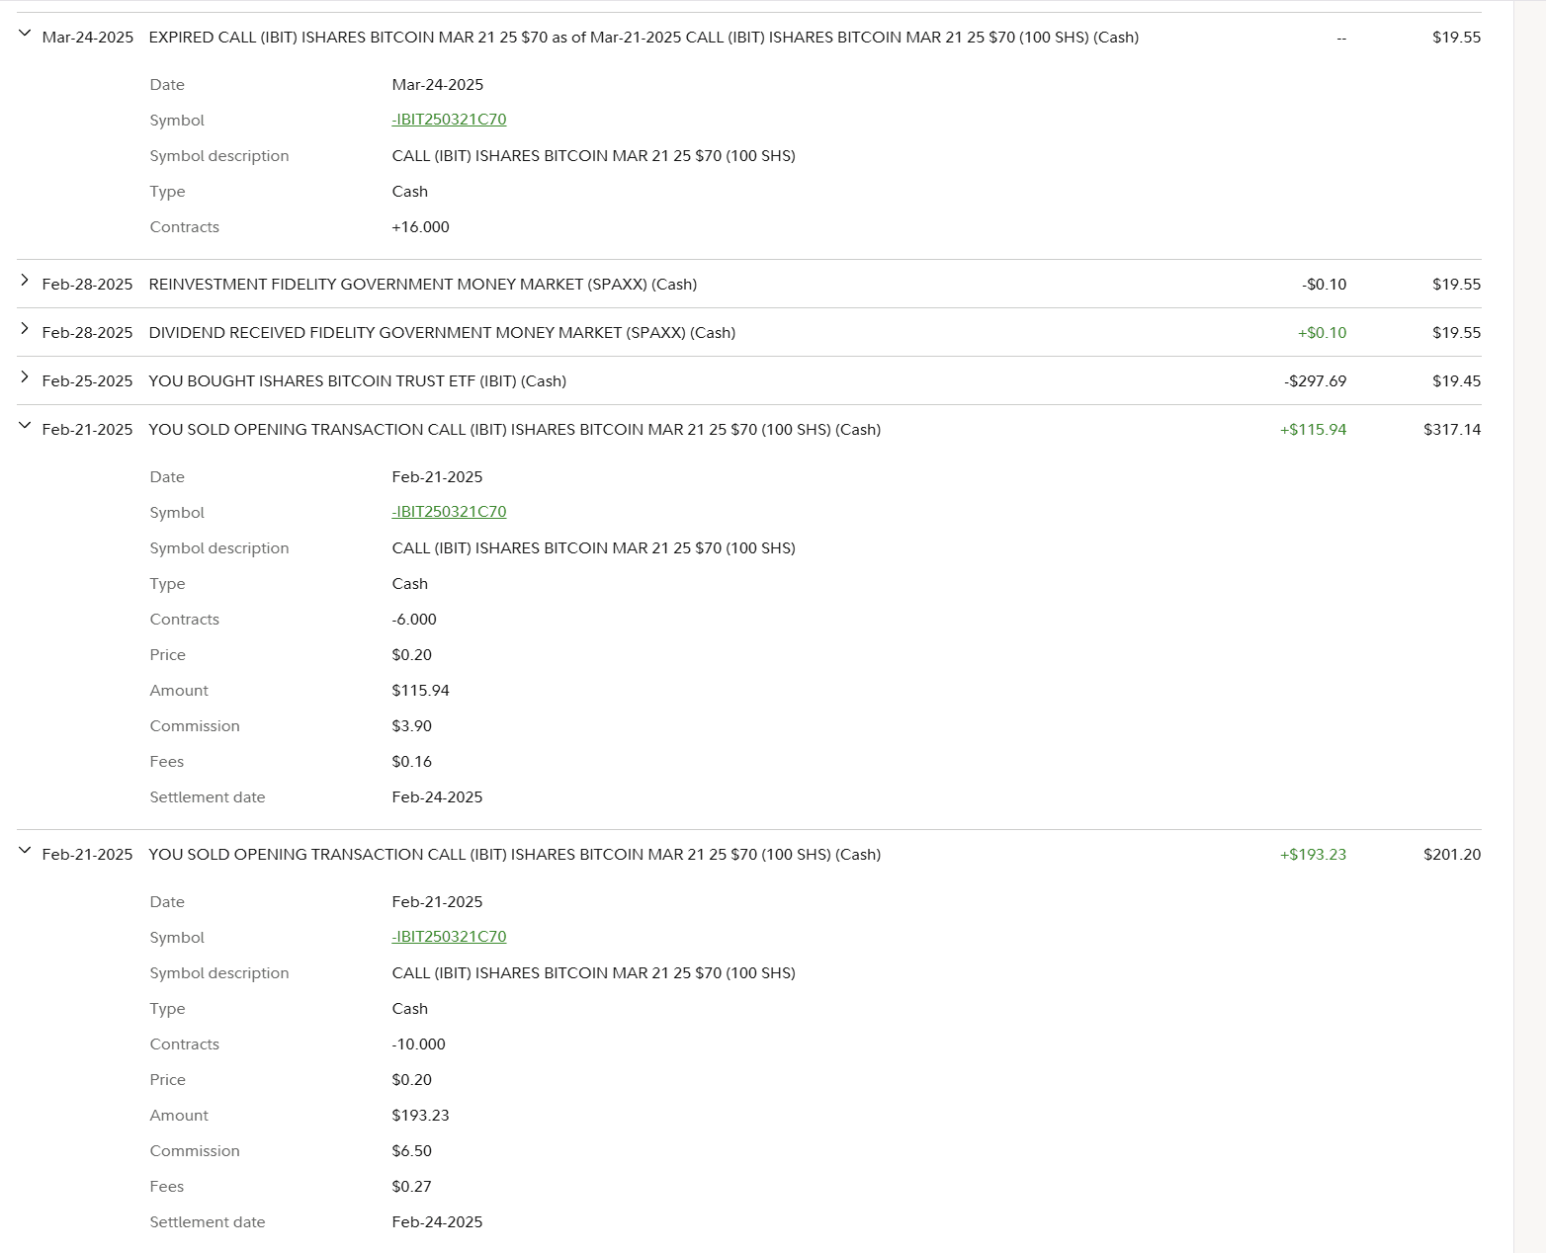The width and height of the screenshot is (1546, 1253).
Task: Select the DIVIDEND RECEIVED FIDELITY GOVERNMENT row
Action: pos(442,333)
